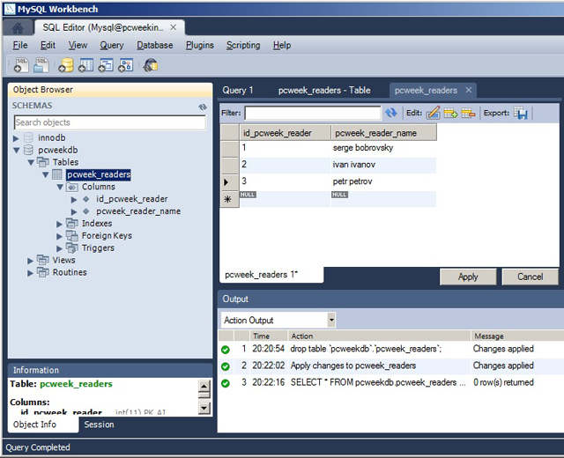Close the pcweek_readers result tab
Image resolution: width=564 pixels, height=458 pixels.
(468, 90)
